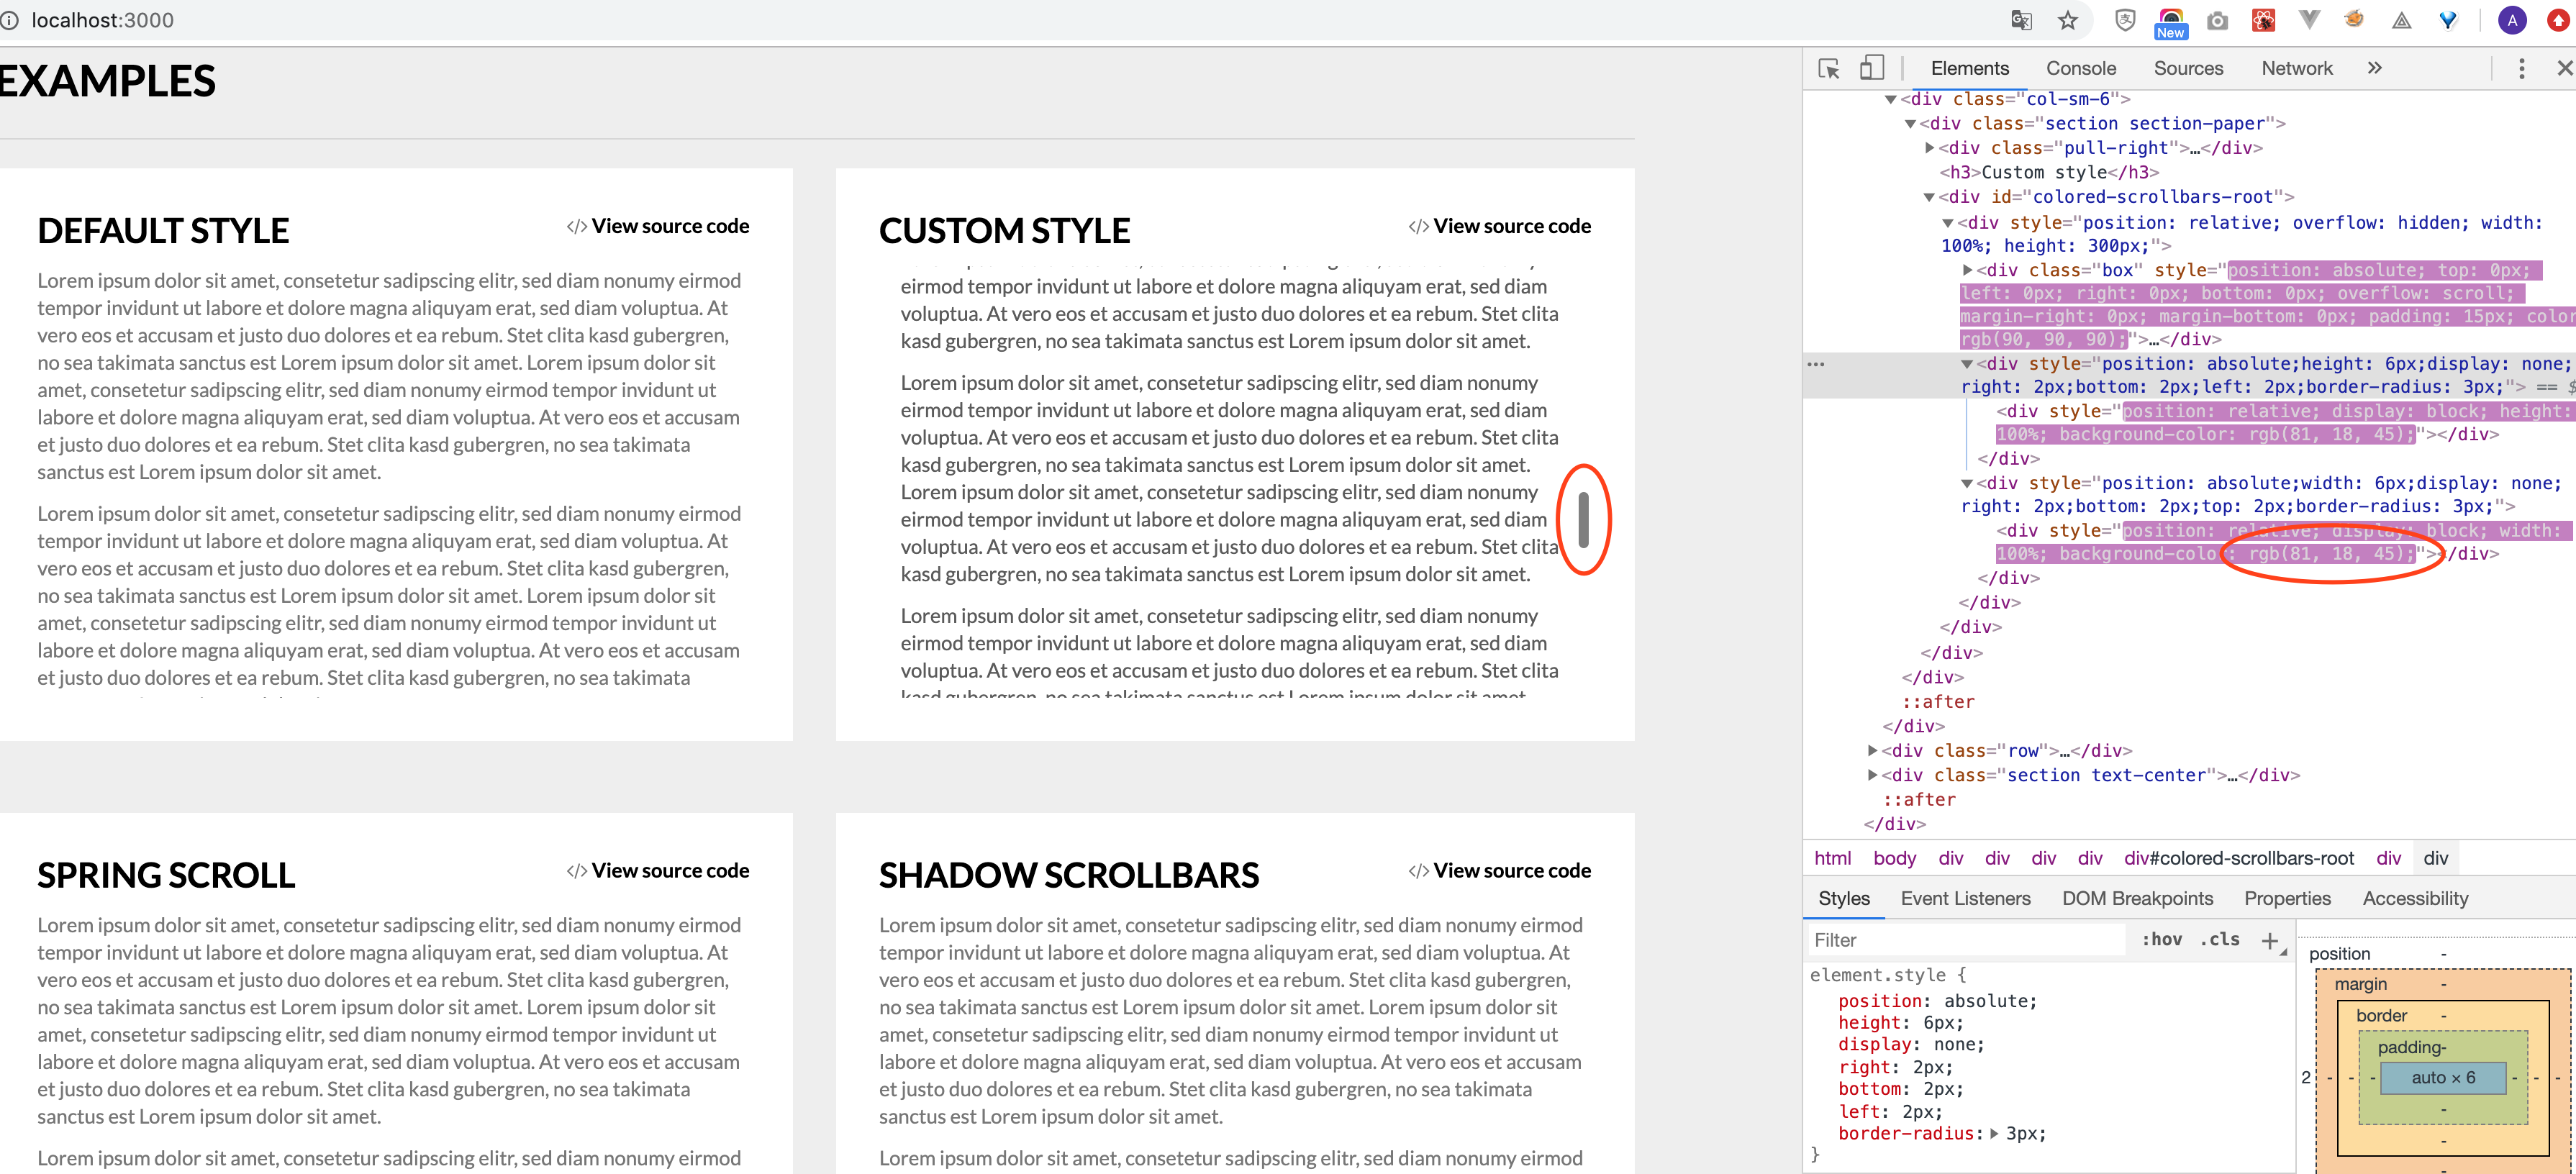Toggle the device toolbar in DevTools

[1872, 67]
